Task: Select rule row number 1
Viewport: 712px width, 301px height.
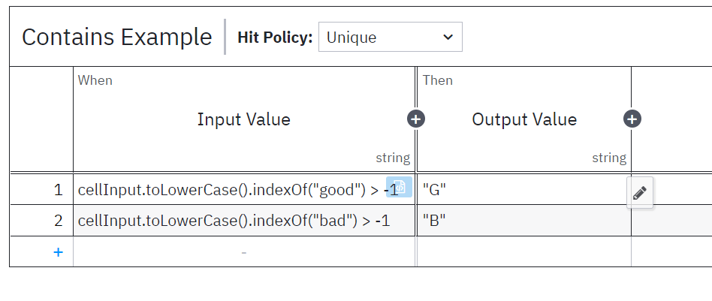Action: 42,189
